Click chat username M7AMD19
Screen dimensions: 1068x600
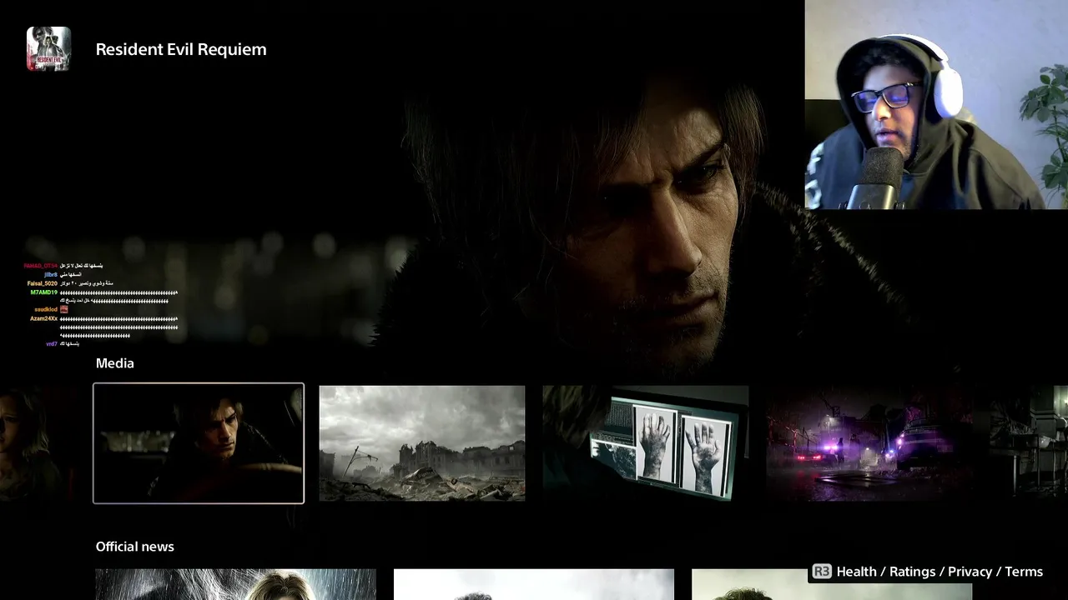point(44,292)
